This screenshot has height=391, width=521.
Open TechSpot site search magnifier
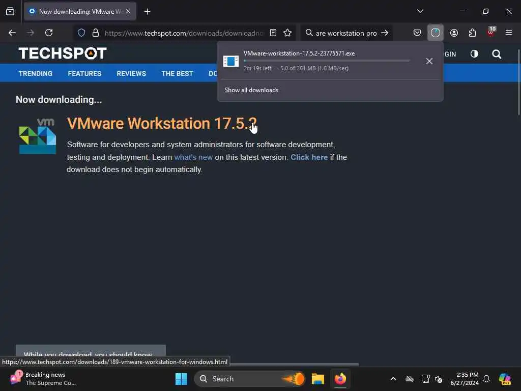pos(497,54)
